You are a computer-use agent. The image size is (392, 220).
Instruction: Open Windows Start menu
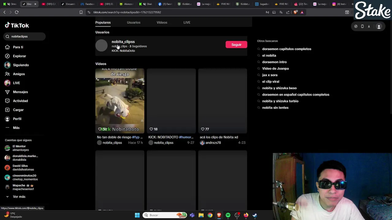tap(137, 215)
